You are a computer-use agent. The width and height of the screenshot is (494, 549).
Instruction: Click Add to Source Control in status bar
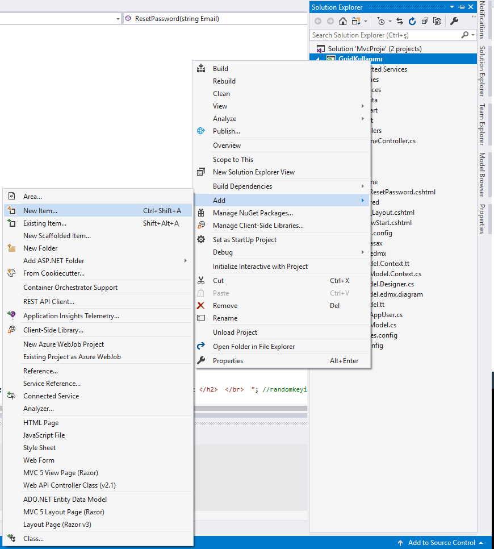pyautogui.click(x=441, y=543)
